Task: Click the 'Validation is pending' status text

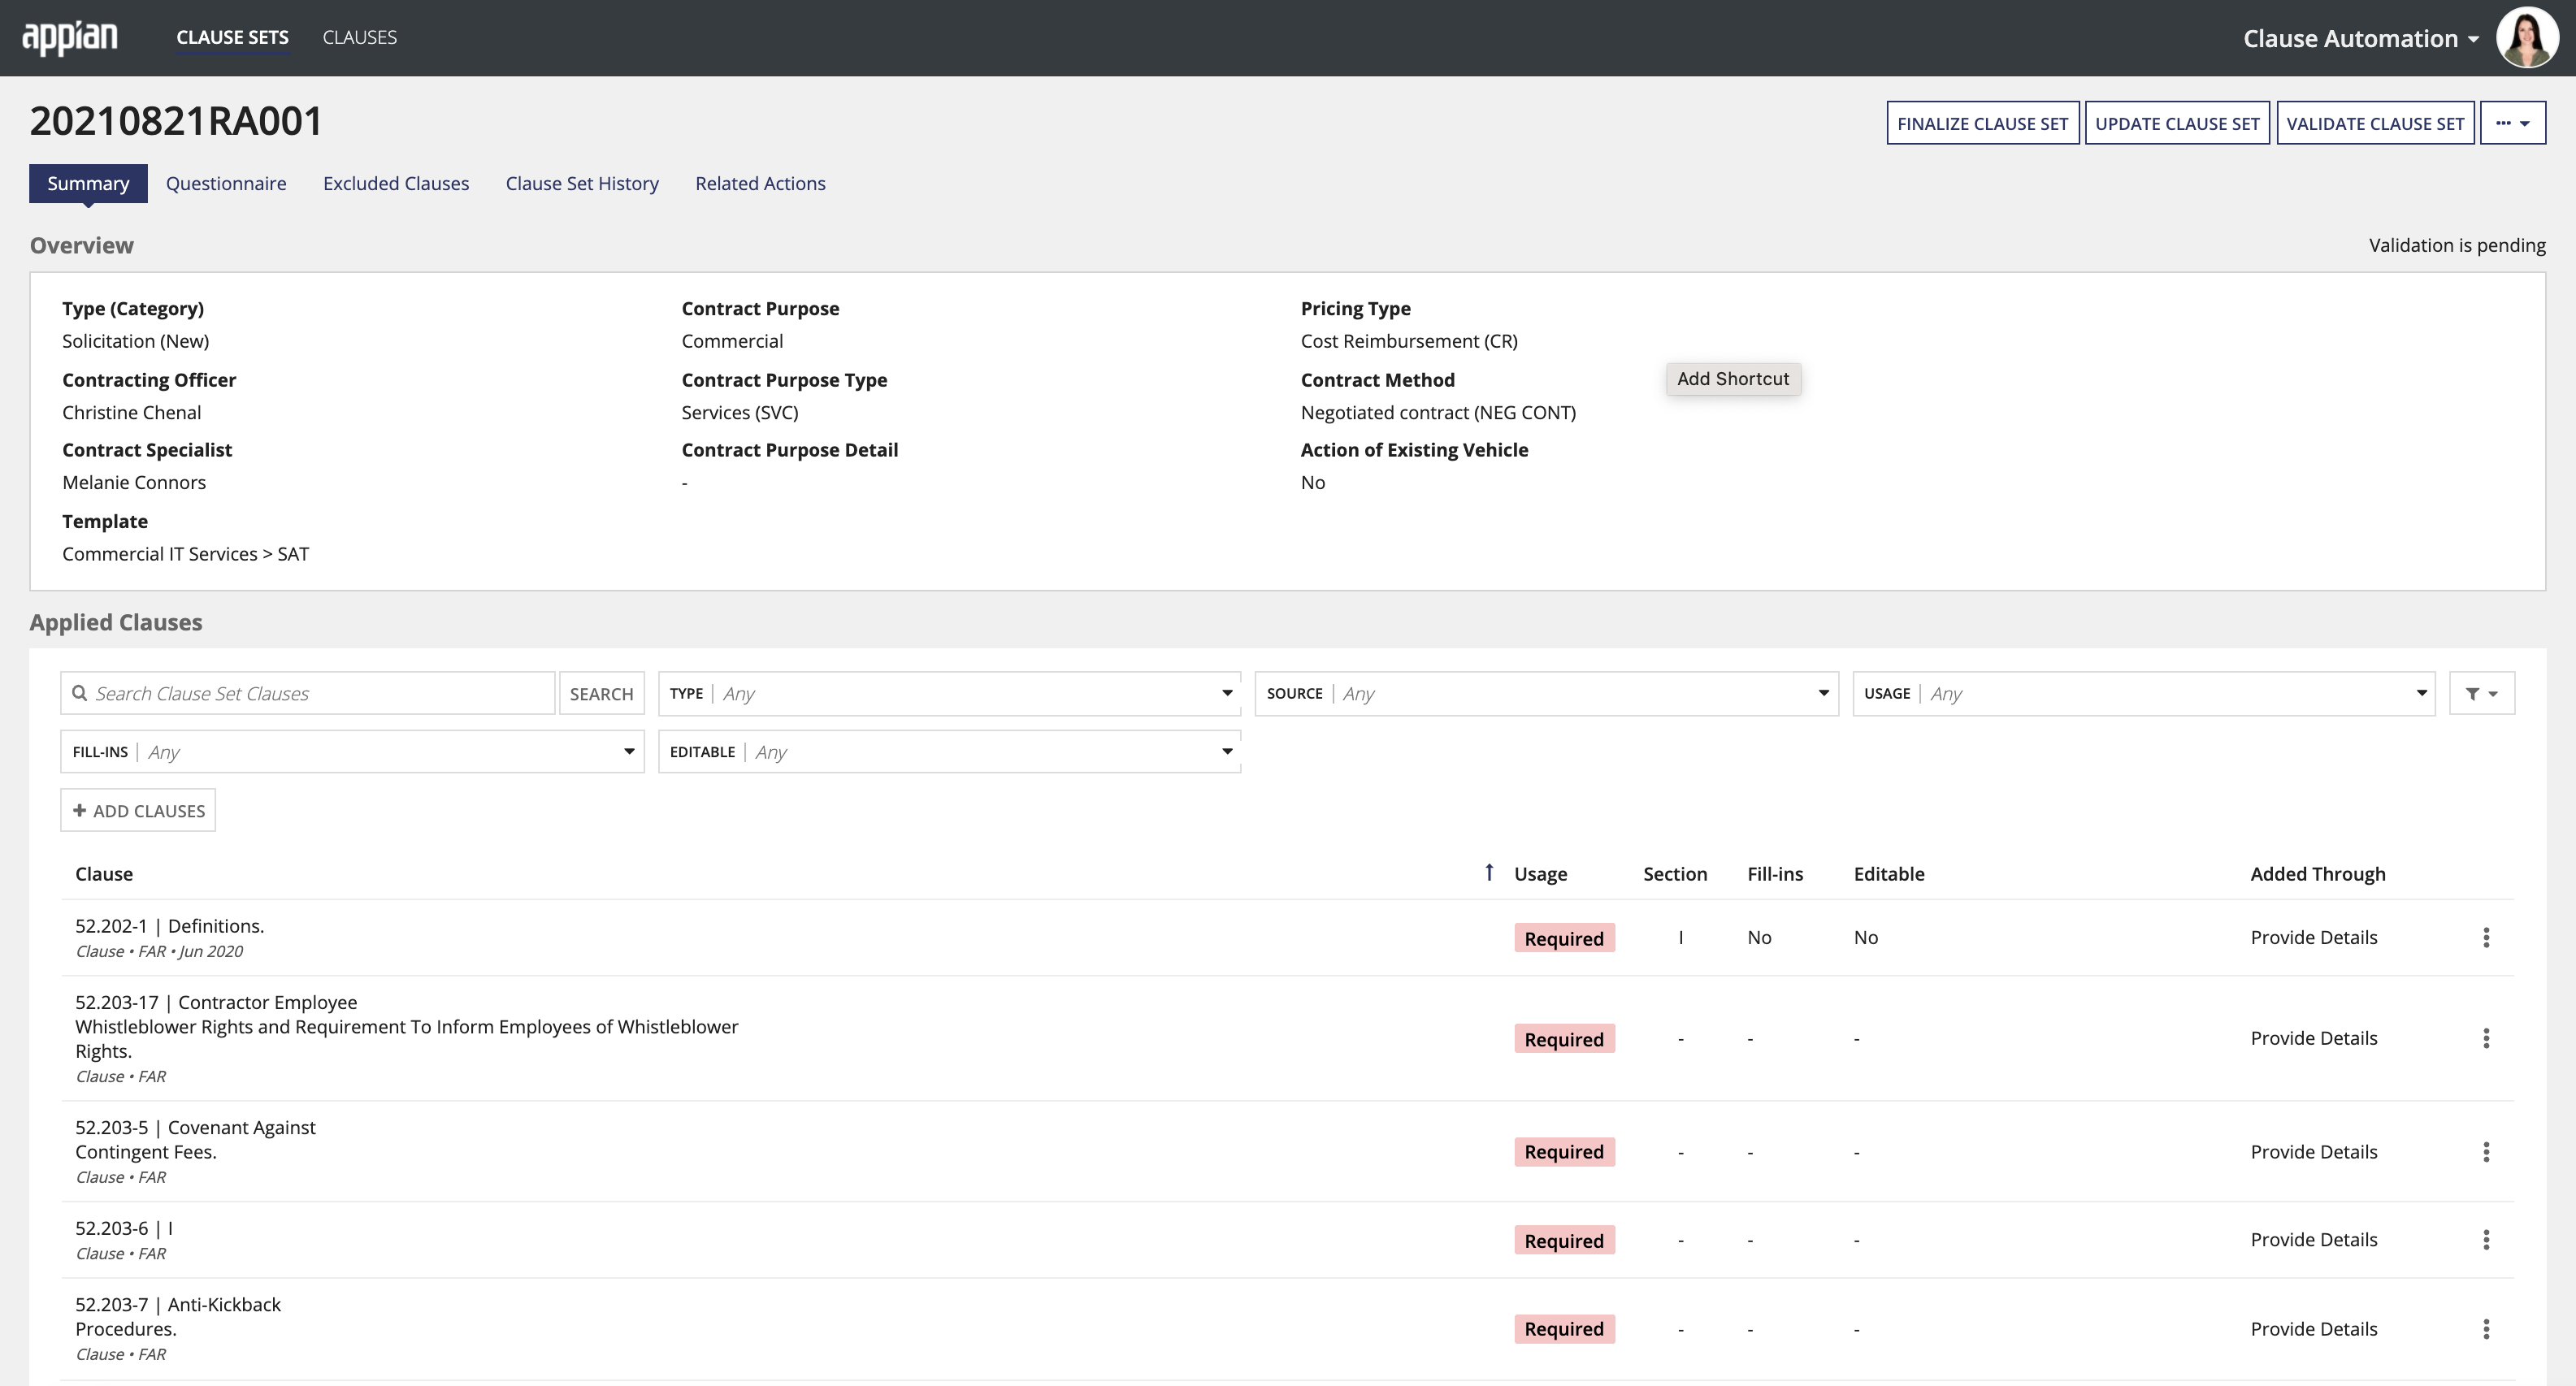Action: pos(2456,245)
